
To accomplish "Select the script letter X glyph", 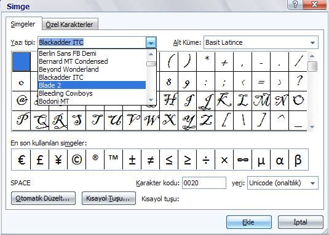I will click(x=169, y=120).
